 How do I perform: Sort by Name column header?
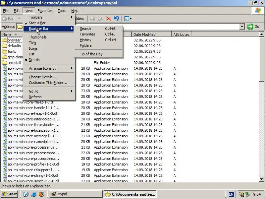(x=12, y=34)
